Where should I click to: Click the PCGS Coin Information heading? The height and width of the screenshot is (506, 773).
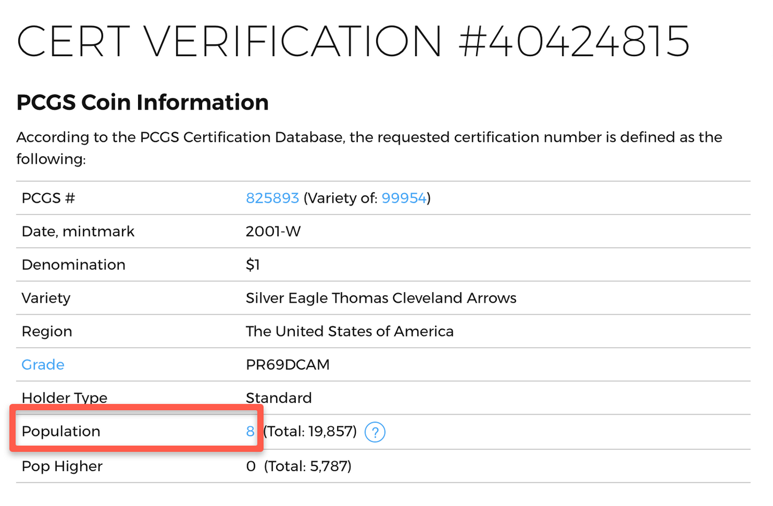click(x=142, y=102)
